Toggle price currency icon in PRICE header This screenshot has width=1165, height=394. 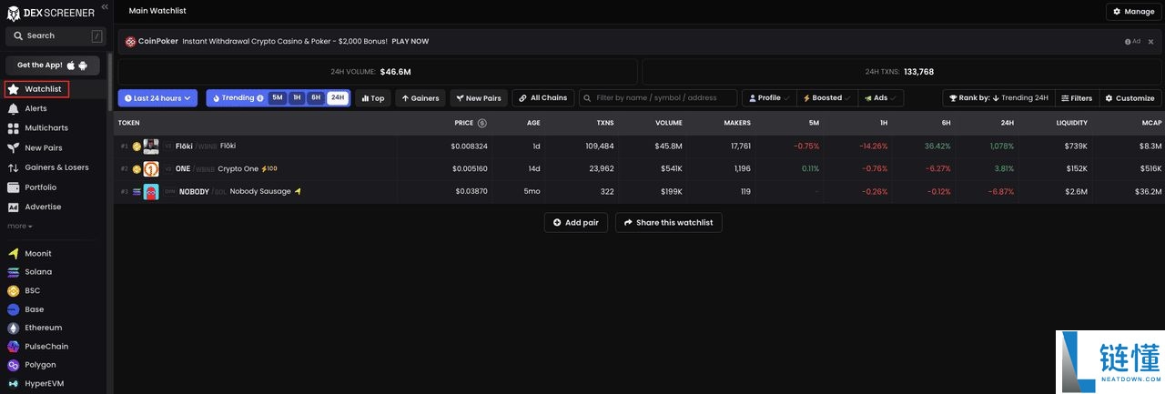[482, 123]
